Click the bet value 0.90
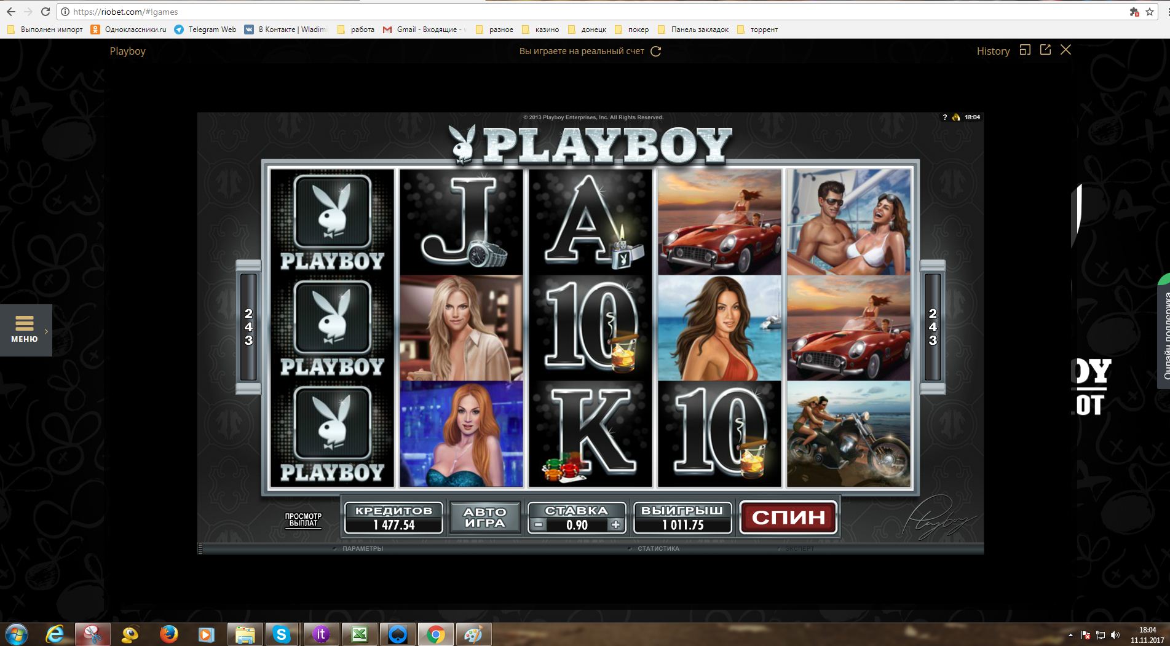 pyautogui.click(x=577, y=526)
